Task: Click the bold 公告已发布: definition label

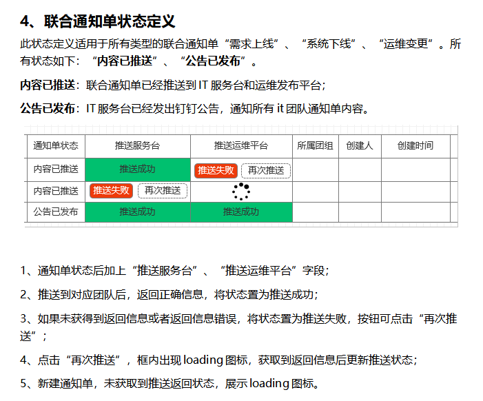Action: 50,108
